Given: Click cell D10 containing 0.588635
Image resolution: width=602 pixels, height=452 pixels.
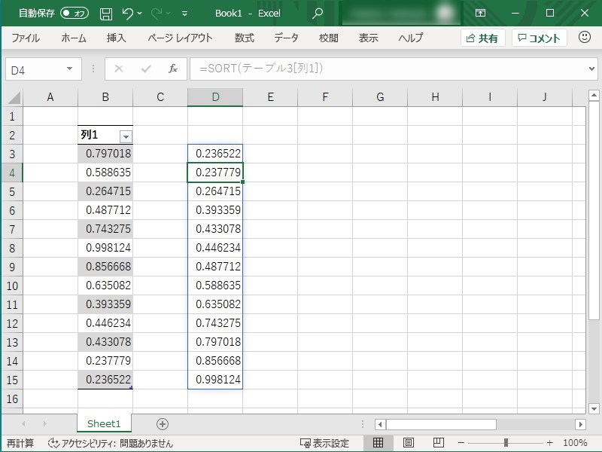Looking at the screenshot, I should (x=215, y=286).
